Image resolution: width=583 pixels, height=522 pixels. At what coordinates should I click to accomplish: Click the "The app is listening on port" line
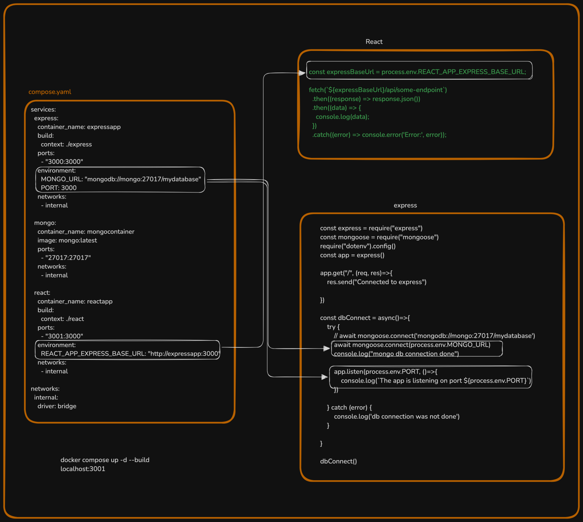(436, 381)
